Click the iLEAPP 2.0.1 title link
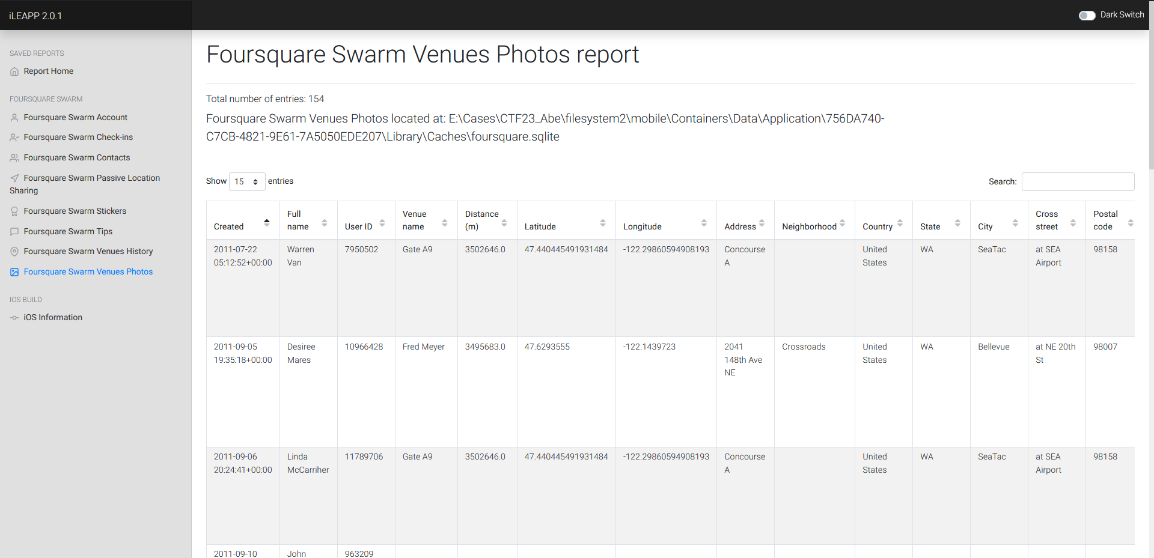Viewport: 1154px width, 558px height. (x=35, y=16)
